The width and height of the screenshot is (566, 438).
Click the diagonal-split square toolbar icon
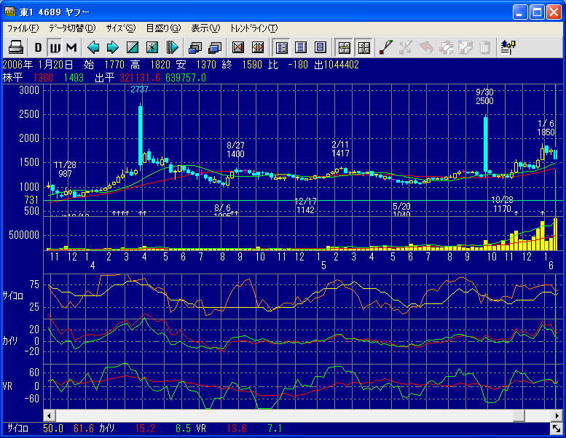[x=133, y=47]
